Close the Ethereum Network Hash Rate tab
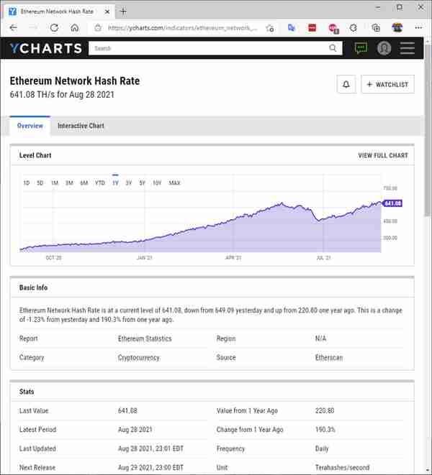 point(107,11)
